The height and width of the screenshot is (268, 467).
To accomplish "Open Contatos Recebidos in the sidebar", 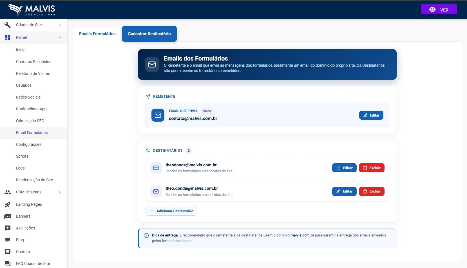I will [33, 62].
